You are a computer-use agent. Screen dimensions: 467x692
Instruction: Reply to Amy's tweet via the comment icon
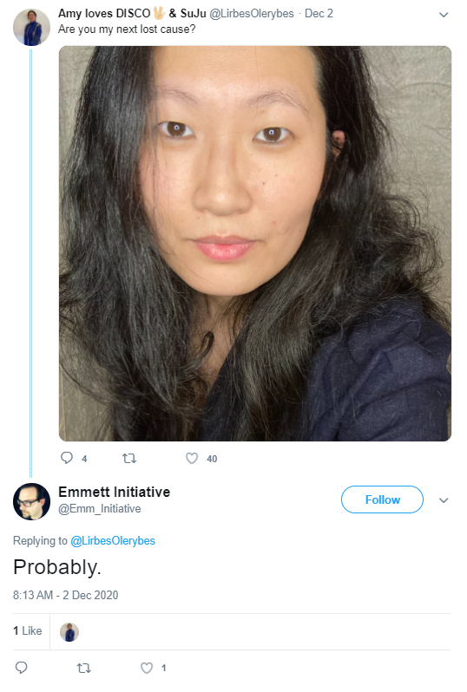(x=66, y=458)
